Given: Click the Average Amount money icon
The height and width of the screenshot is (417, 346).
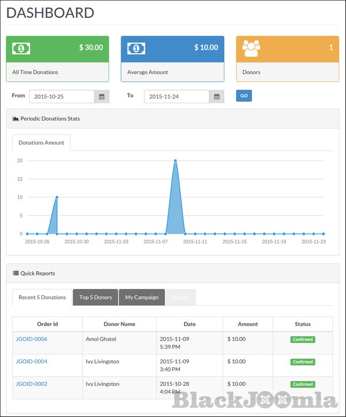Looking at the screenshot, I should pyautogui.click(x=137, y=48).
